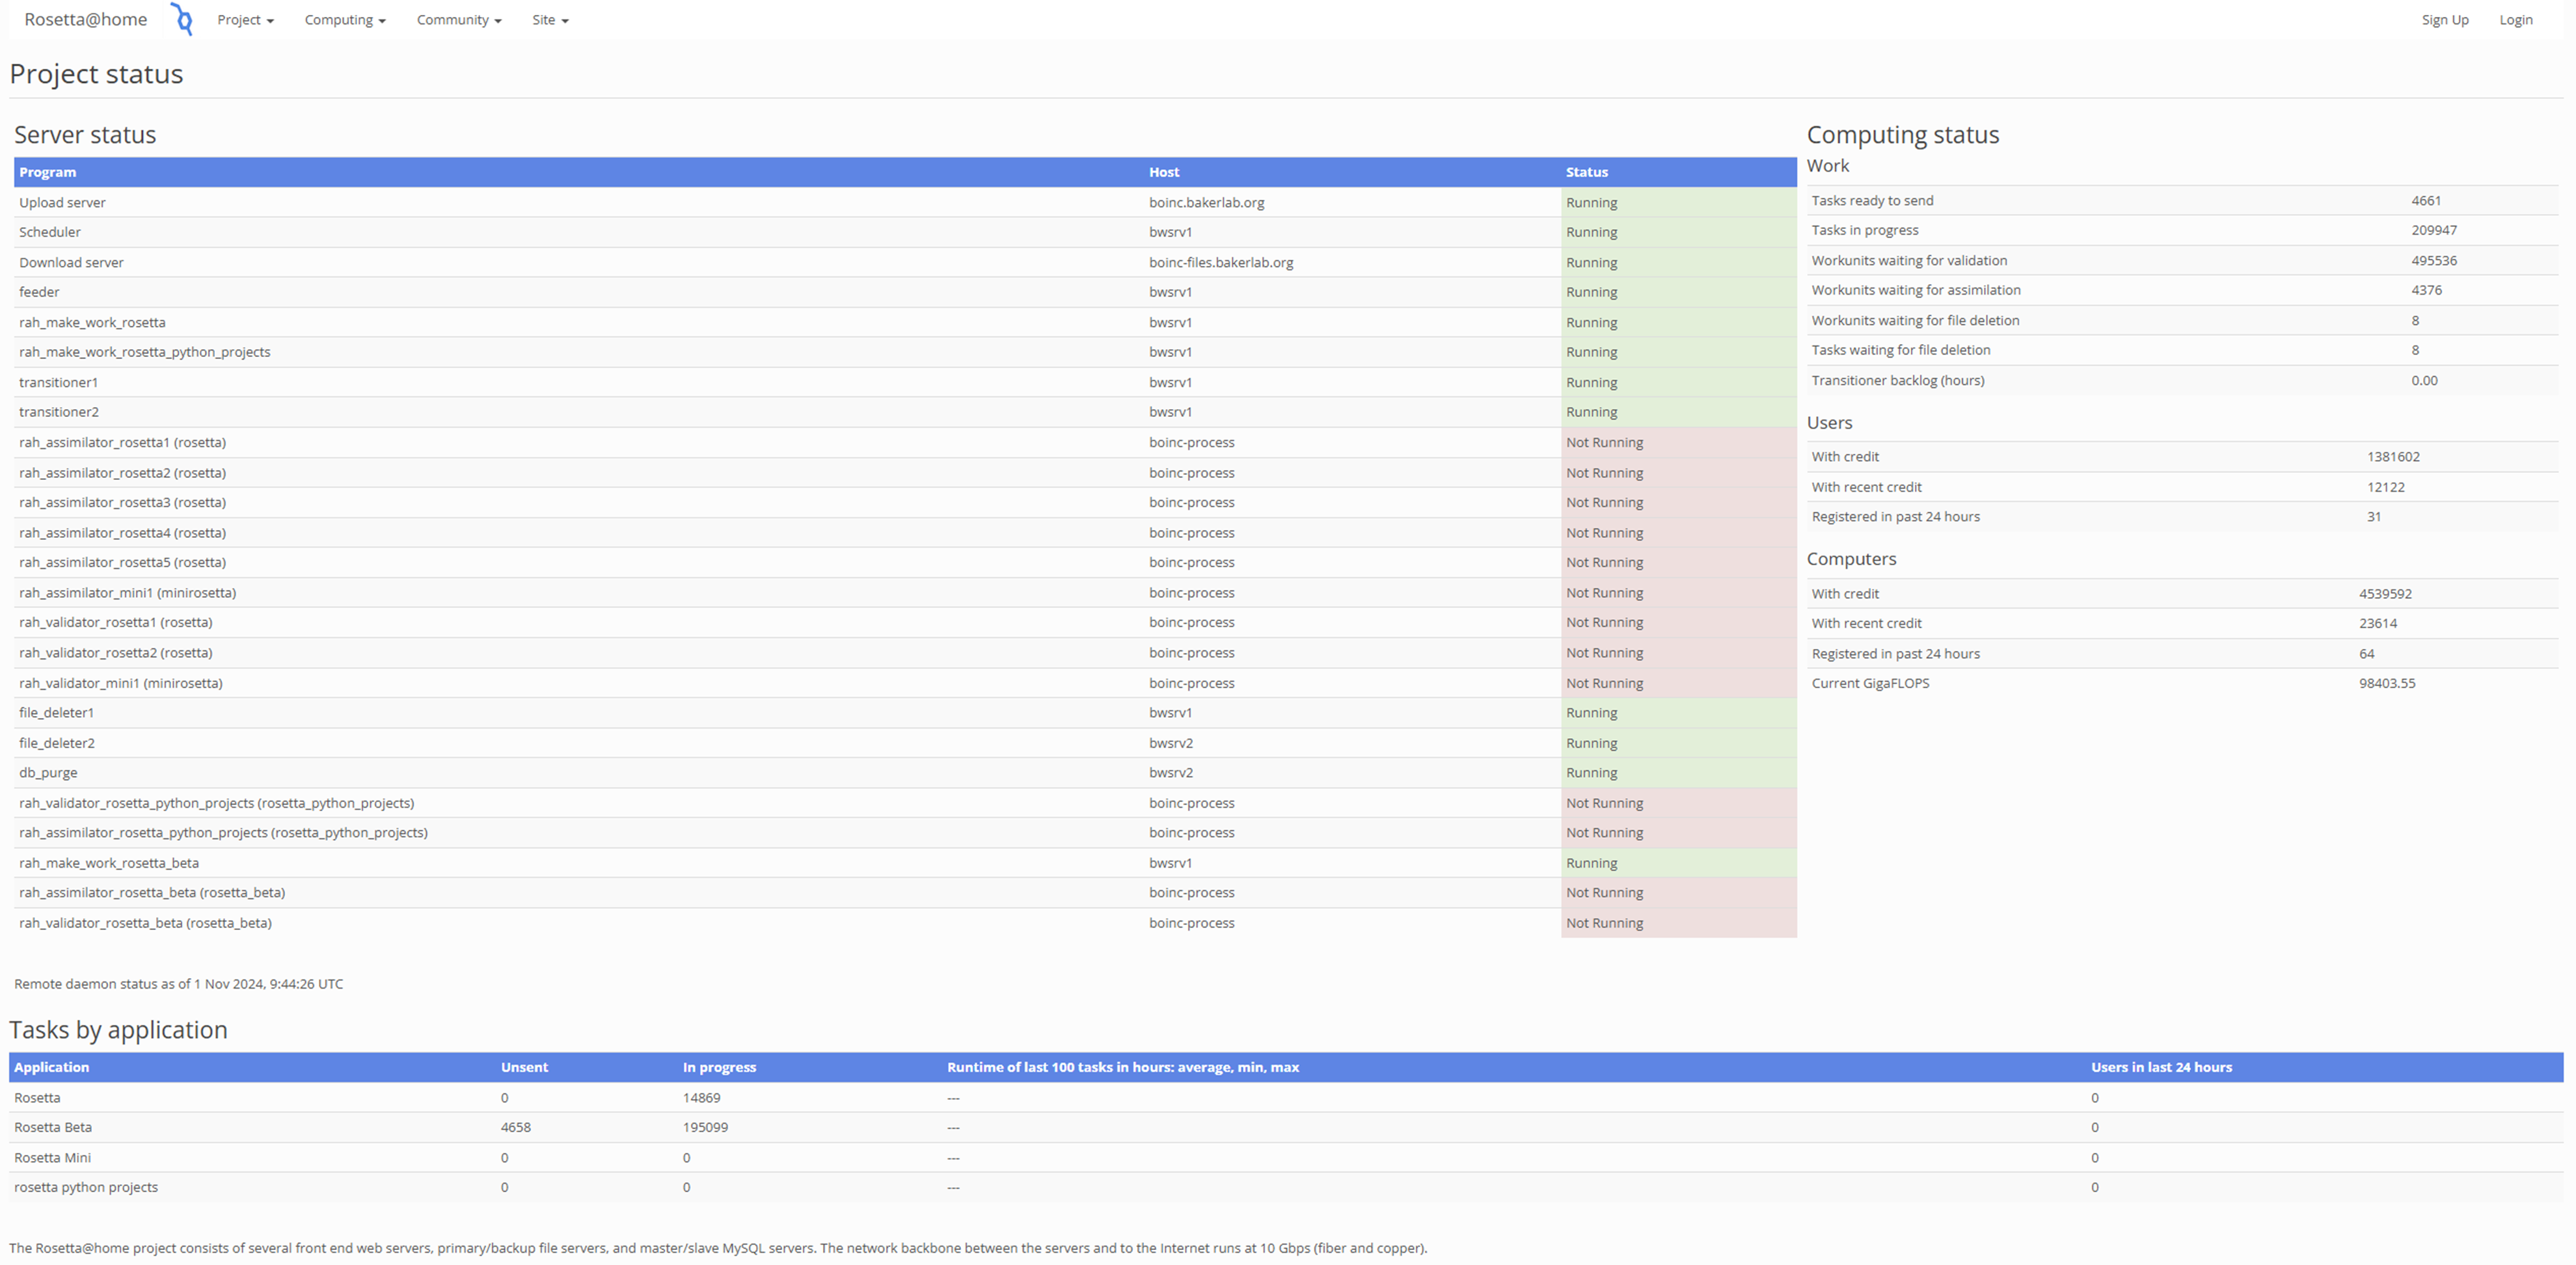Viewport: 2576px width, 1265px height.
Task: Select the transitioner1 row
Action: coord(905,382)
